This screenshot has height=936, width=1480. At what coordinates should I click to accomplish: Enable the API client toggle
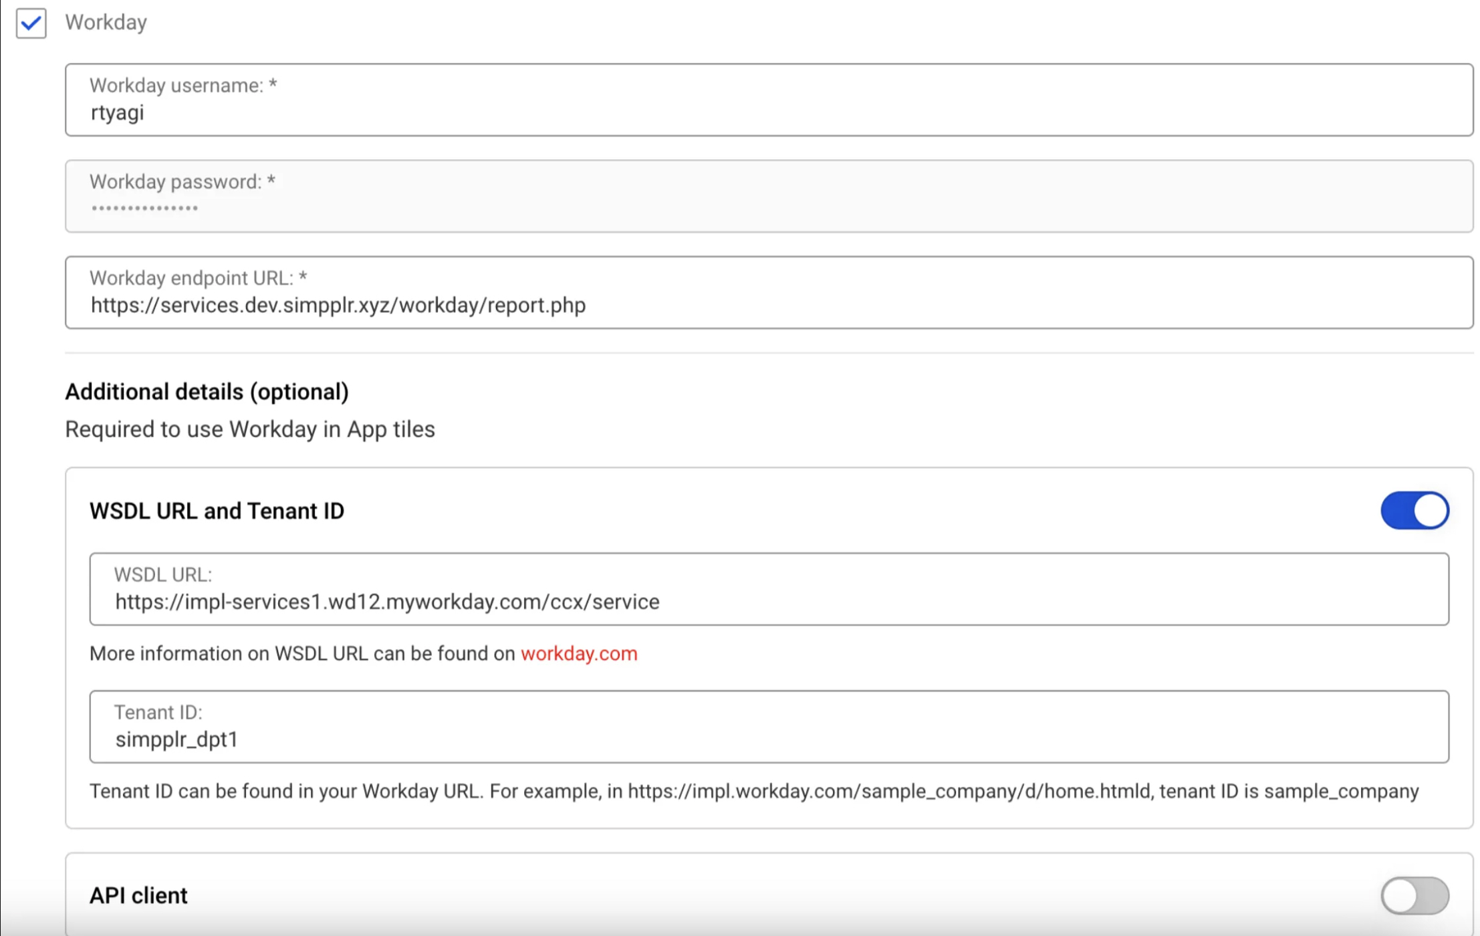click(1414, 895)
